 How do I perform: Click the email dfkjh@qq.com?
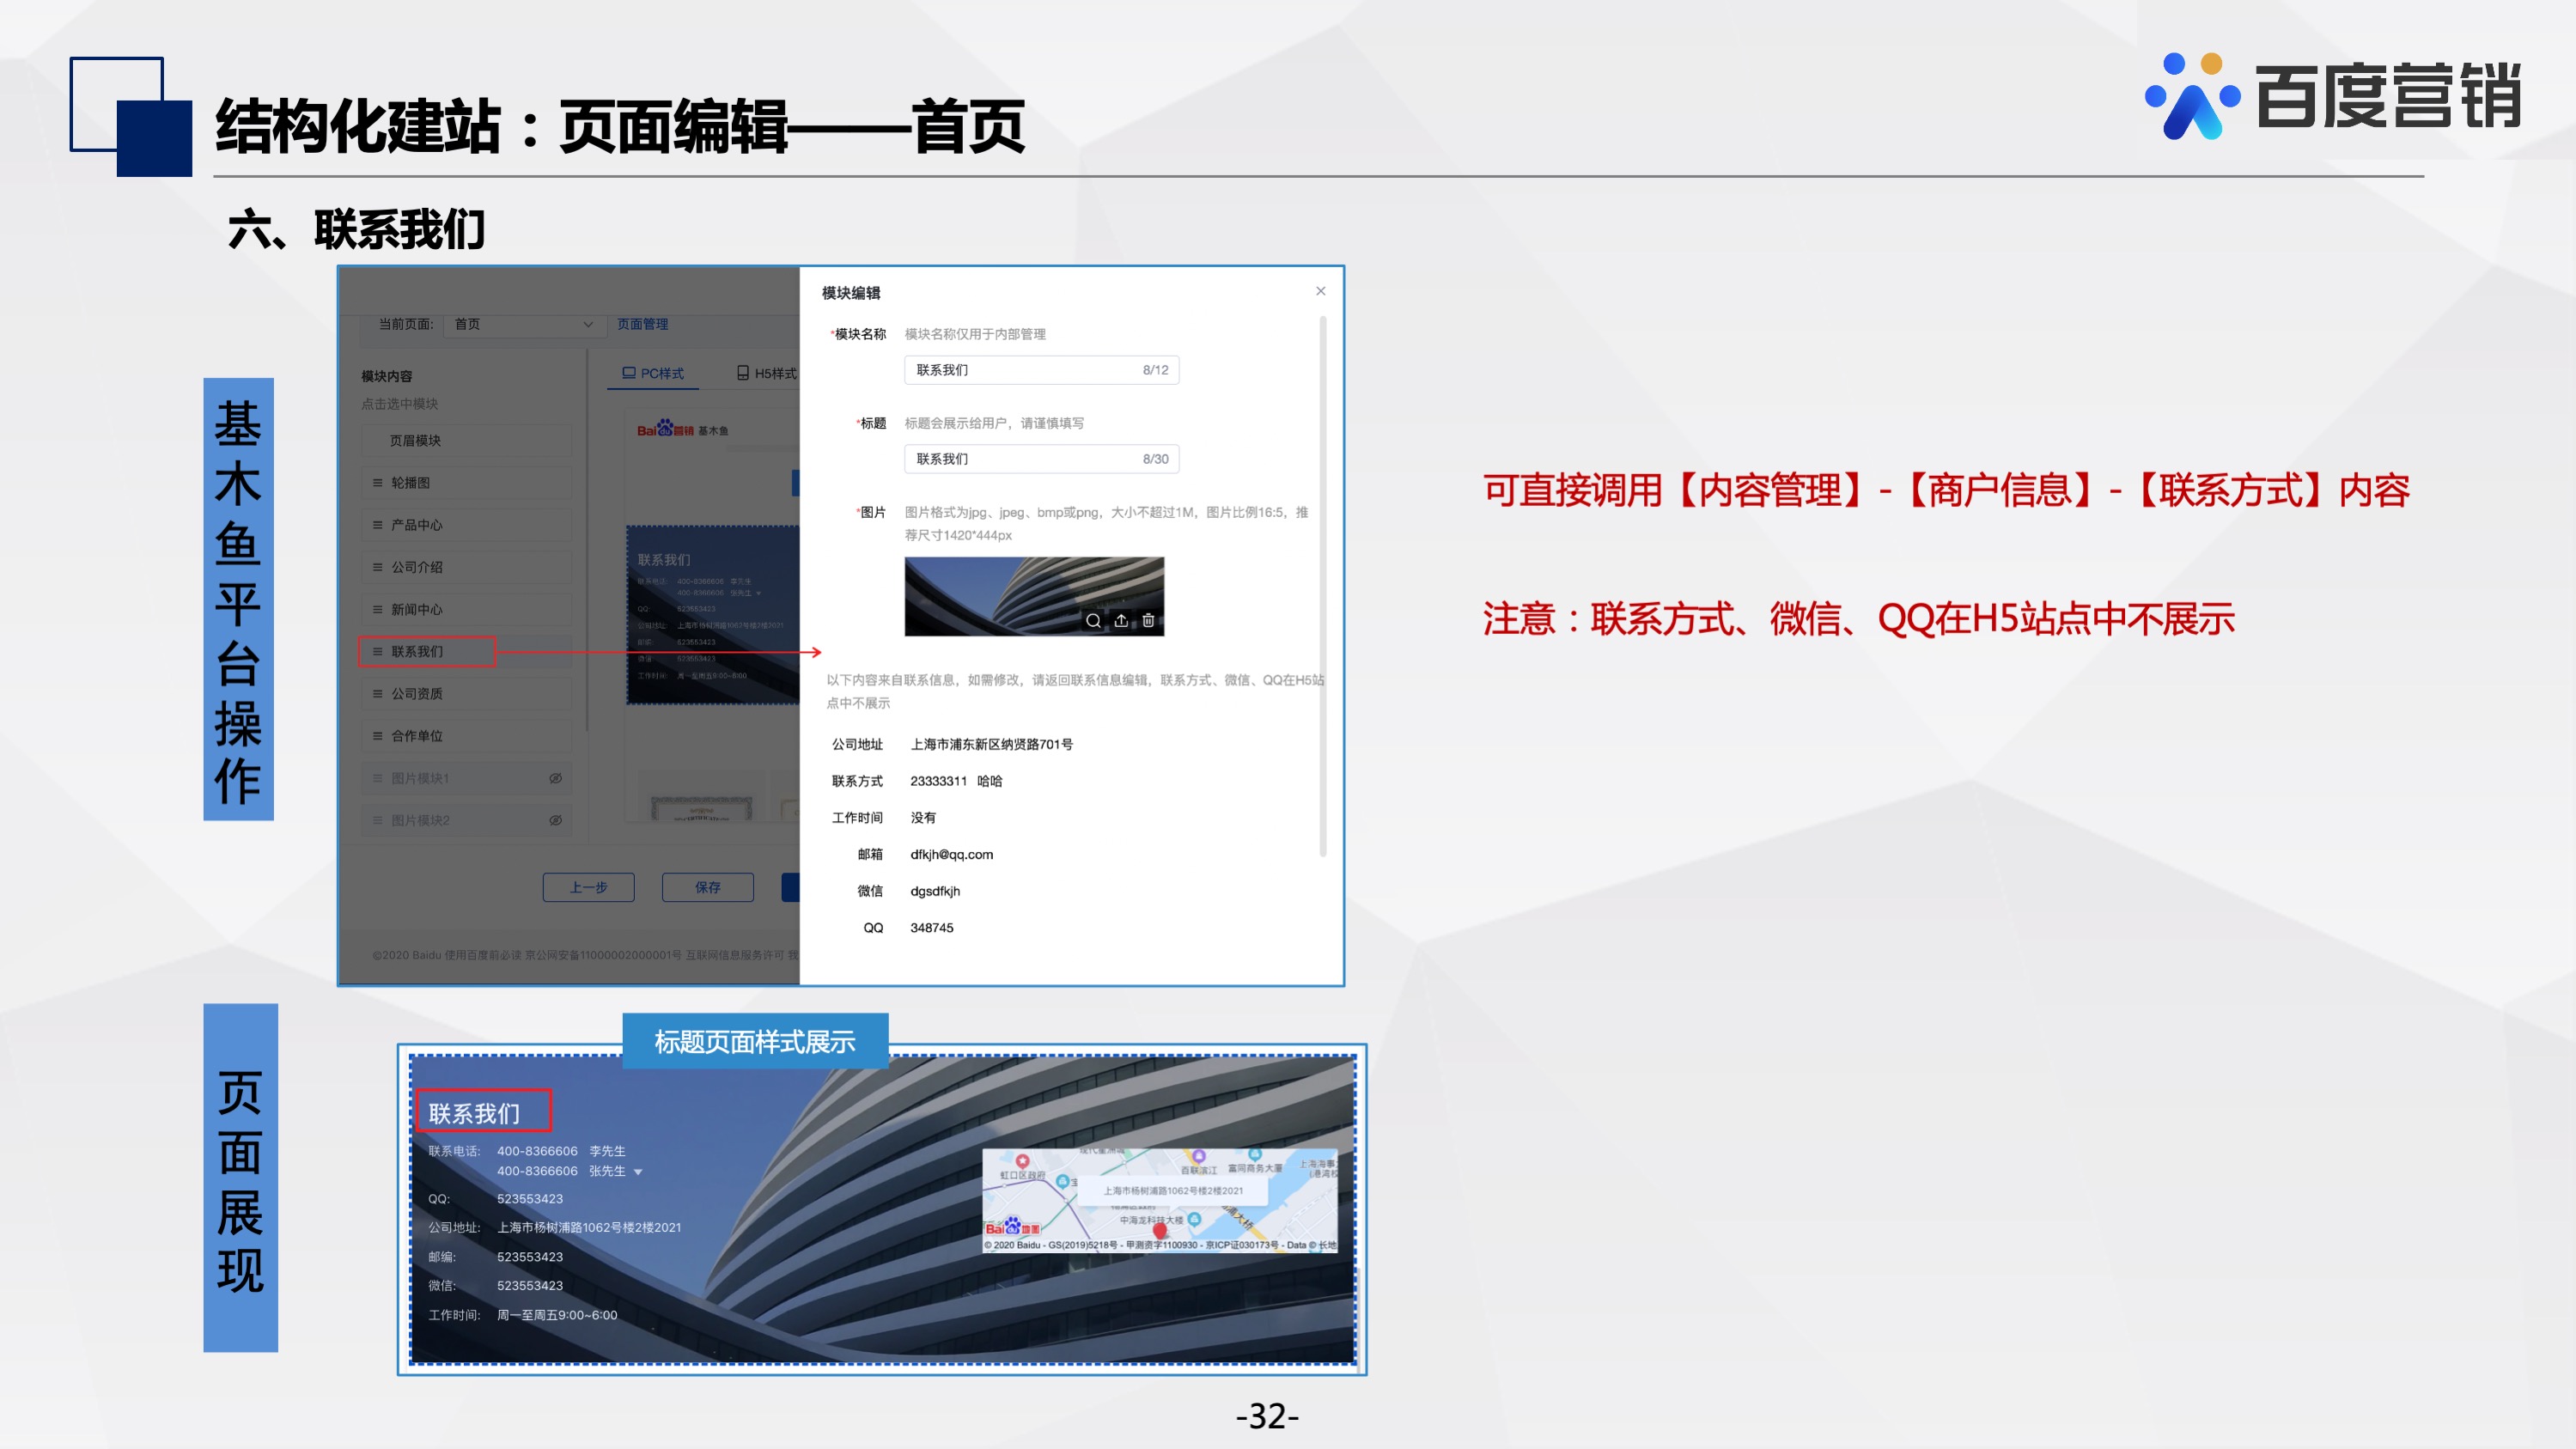951,855
